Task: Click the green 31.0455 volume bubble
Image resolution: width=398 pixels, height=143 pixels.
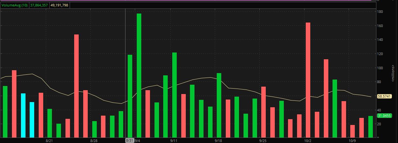Action: point(384,116)
